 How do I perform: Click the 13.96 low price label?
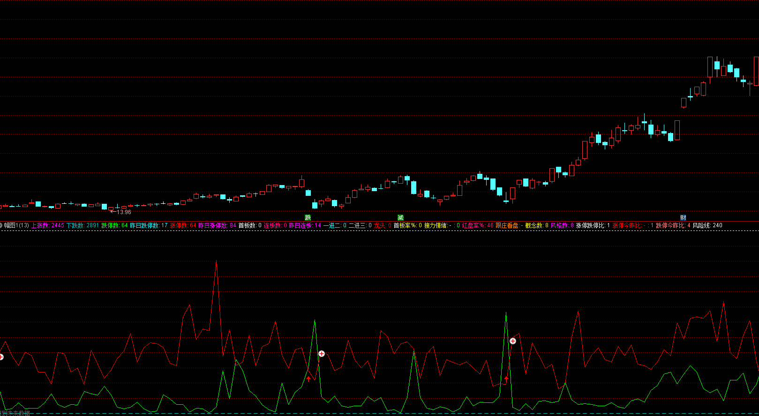tap(124, 212)
